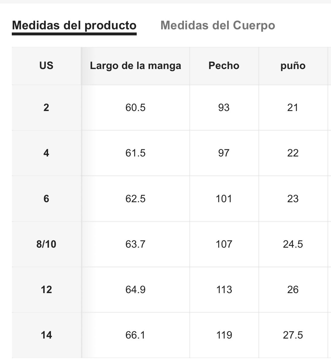Select the Medidas del producto tab
Image resolution: width=331 pixels, height=363 pixels.
point(74,26)
